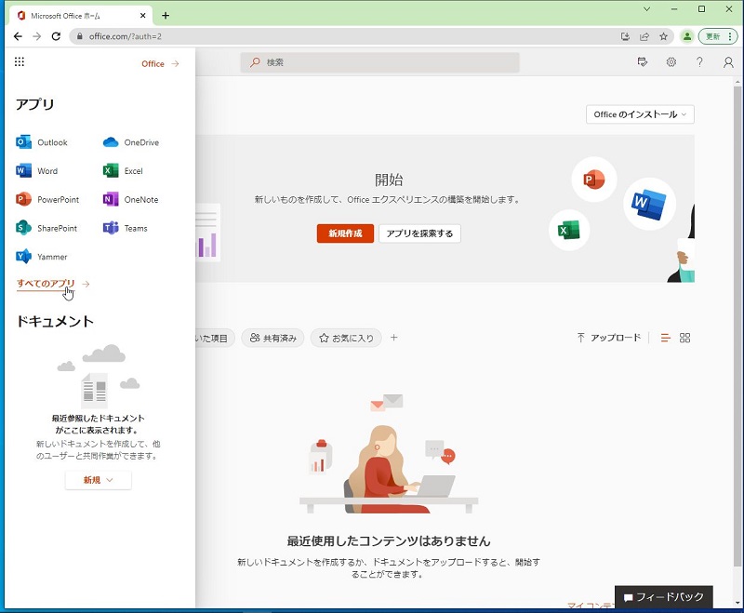
Task: Go forward in Chrome
Action: pyautogui.click(x=37, y=36)
